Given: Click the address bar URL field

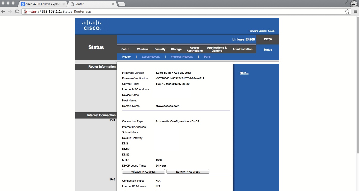Looking at the screenshot, I should 187,11.
